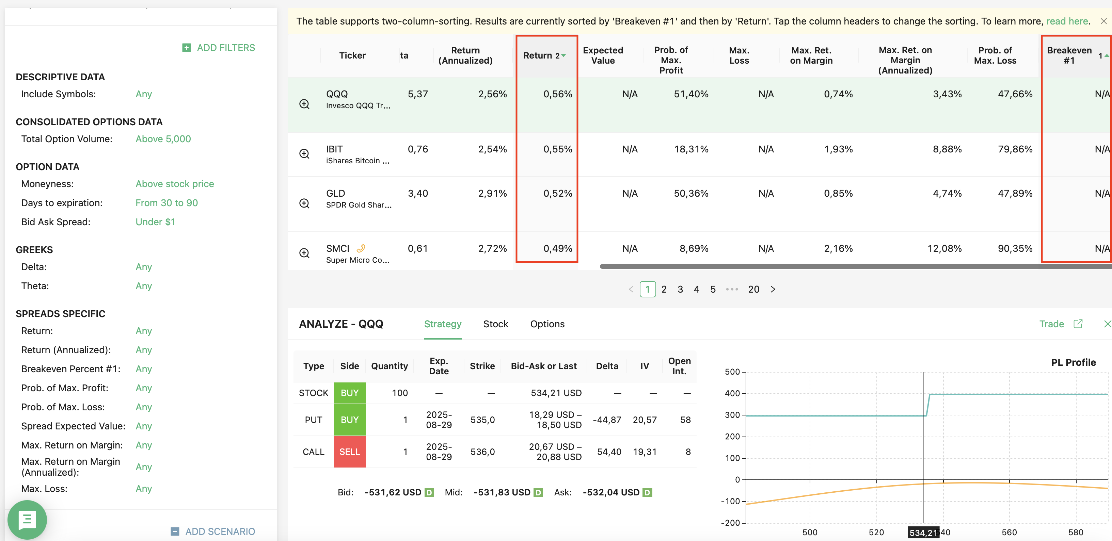Edit Max. Loss 'Any' filter
Image resolution: width=1112 pixels, height=541 pixels.
pyautogui.click(x=144, y=489)
